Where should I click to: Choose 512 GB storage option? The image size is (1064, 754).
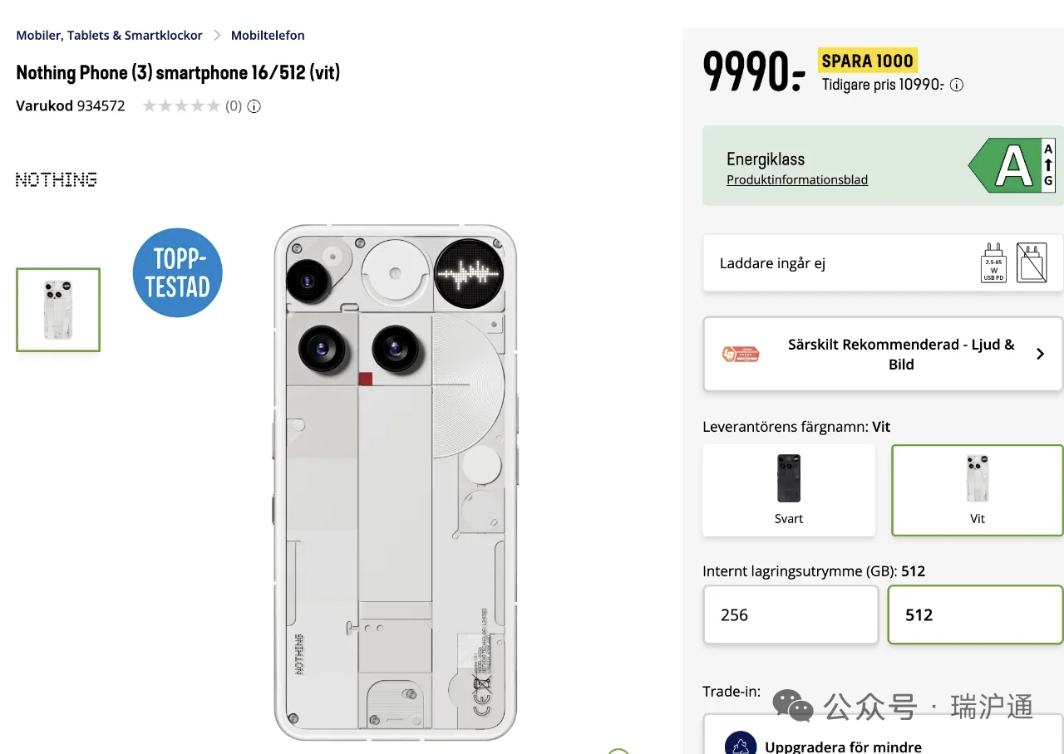pyautogui.click(x=977, y=614)
